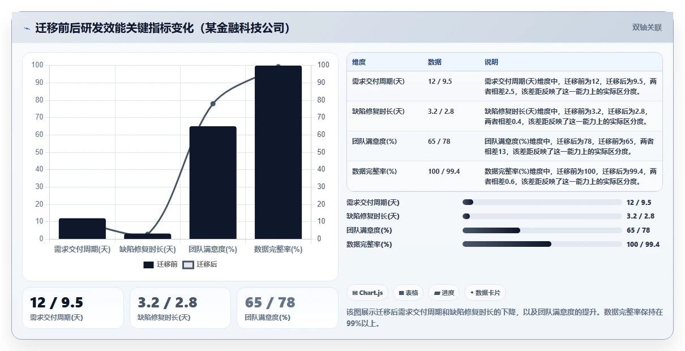
Task: Click the 双轴关联 label in the header
Action: click(x=647, y=28)
